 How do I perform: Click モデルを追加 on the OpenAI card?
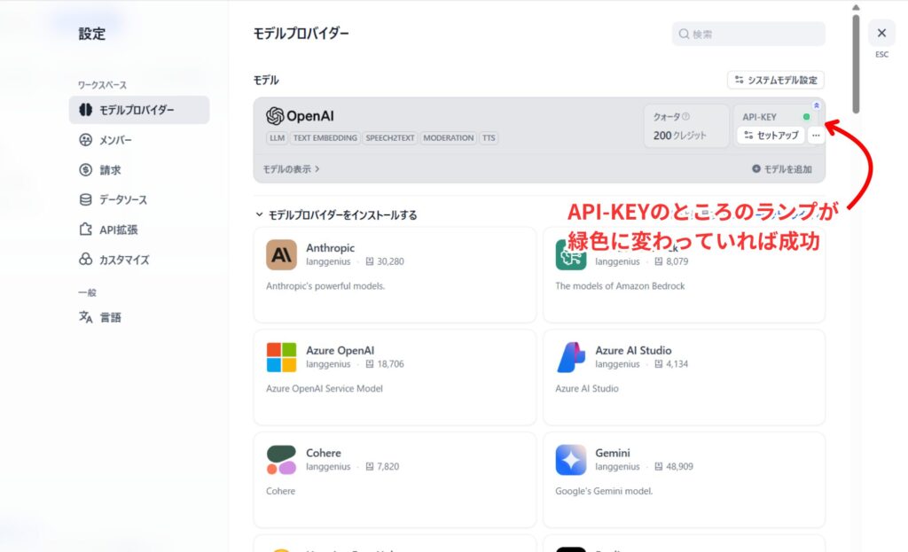point(782,169)
